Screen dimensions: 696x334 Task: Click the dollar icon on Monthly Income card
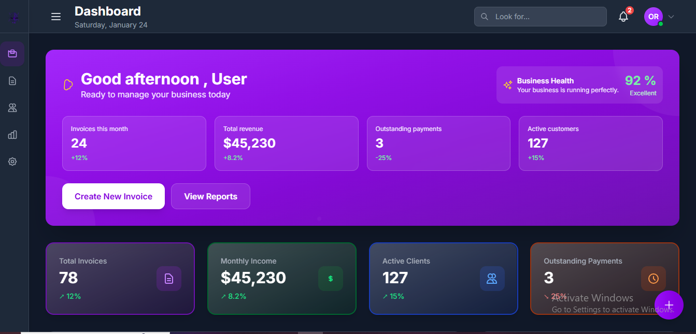click(331, 279)
